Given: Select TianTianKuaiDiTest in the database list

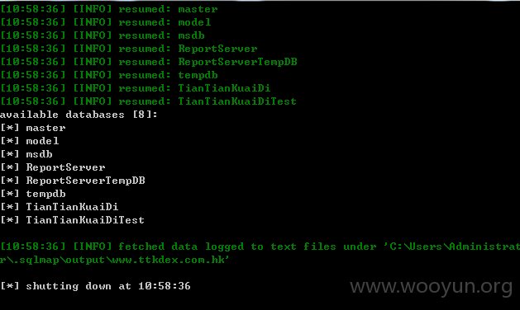Looking at the screenshot, I should (x=85, y=220).
